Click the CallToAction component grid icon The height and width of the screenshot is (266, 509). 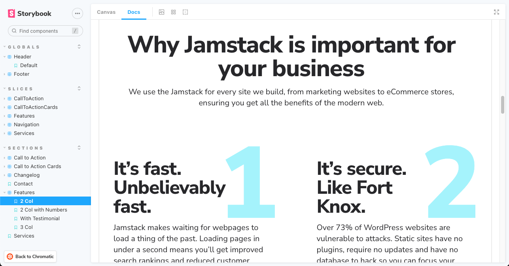[x=9, y=99]
